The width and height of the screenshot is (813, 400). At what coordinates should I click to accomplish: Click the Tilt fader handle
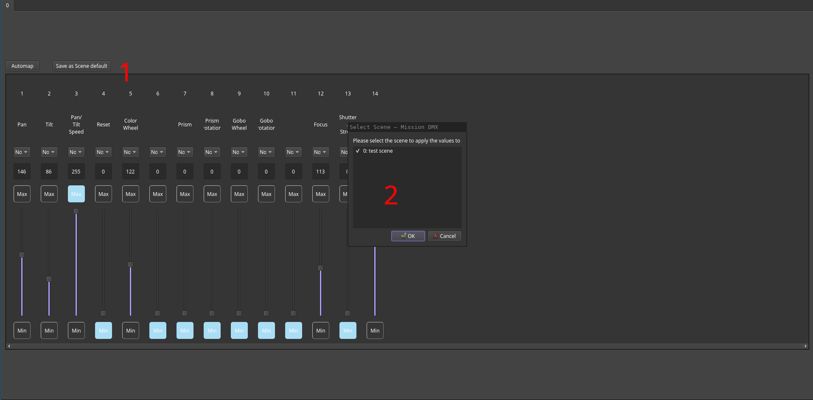click(49, 279)
